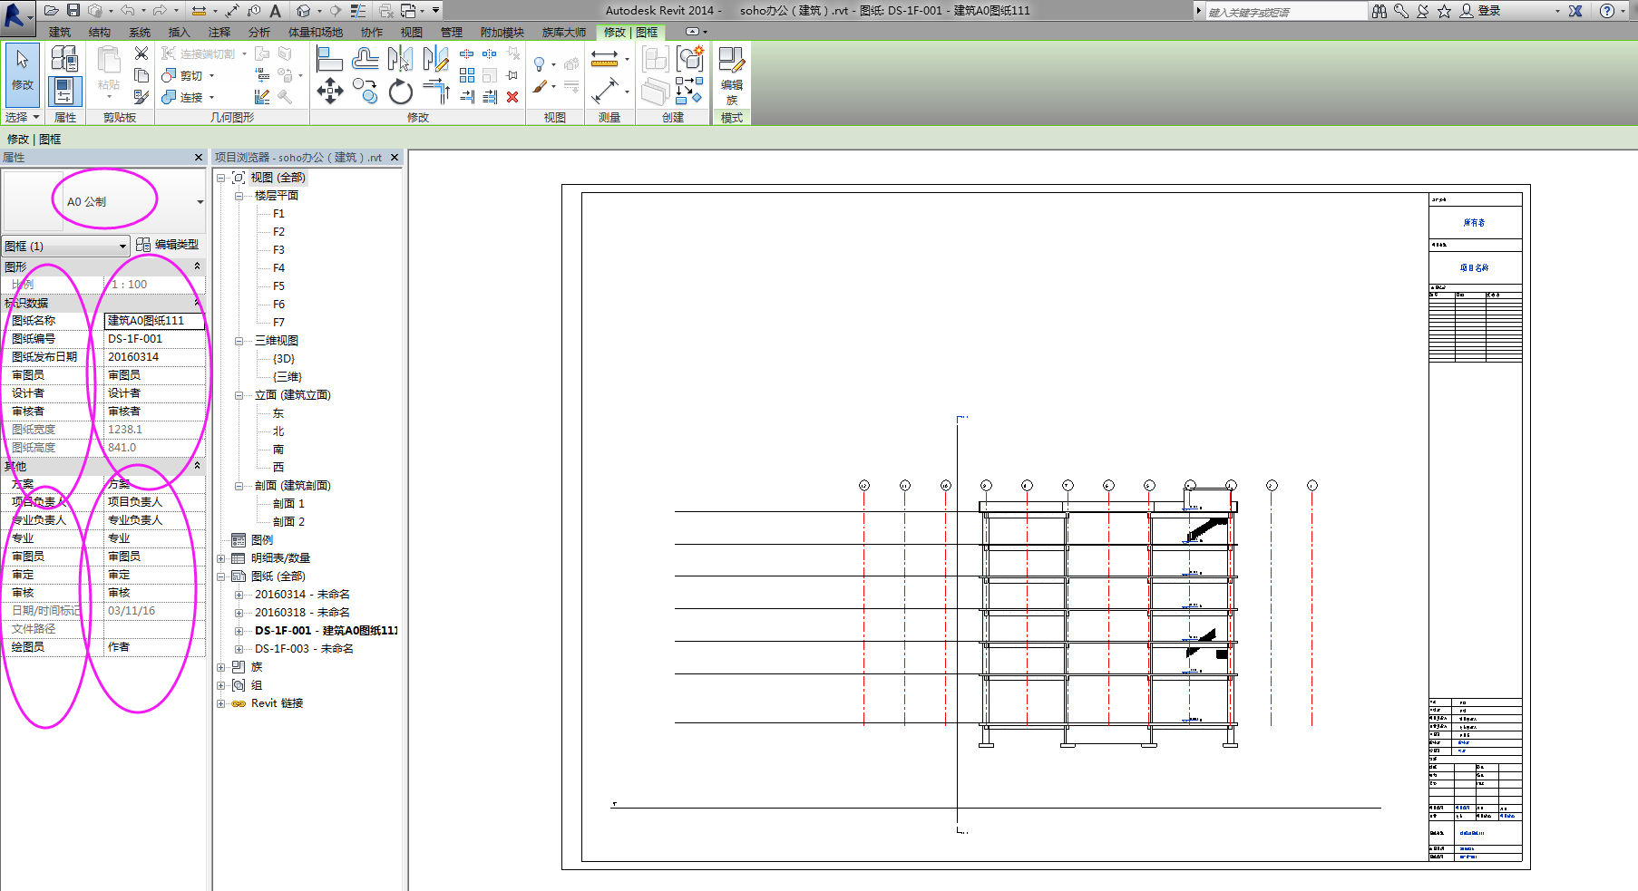Click the 编辑族 button

tap(731, 75)
